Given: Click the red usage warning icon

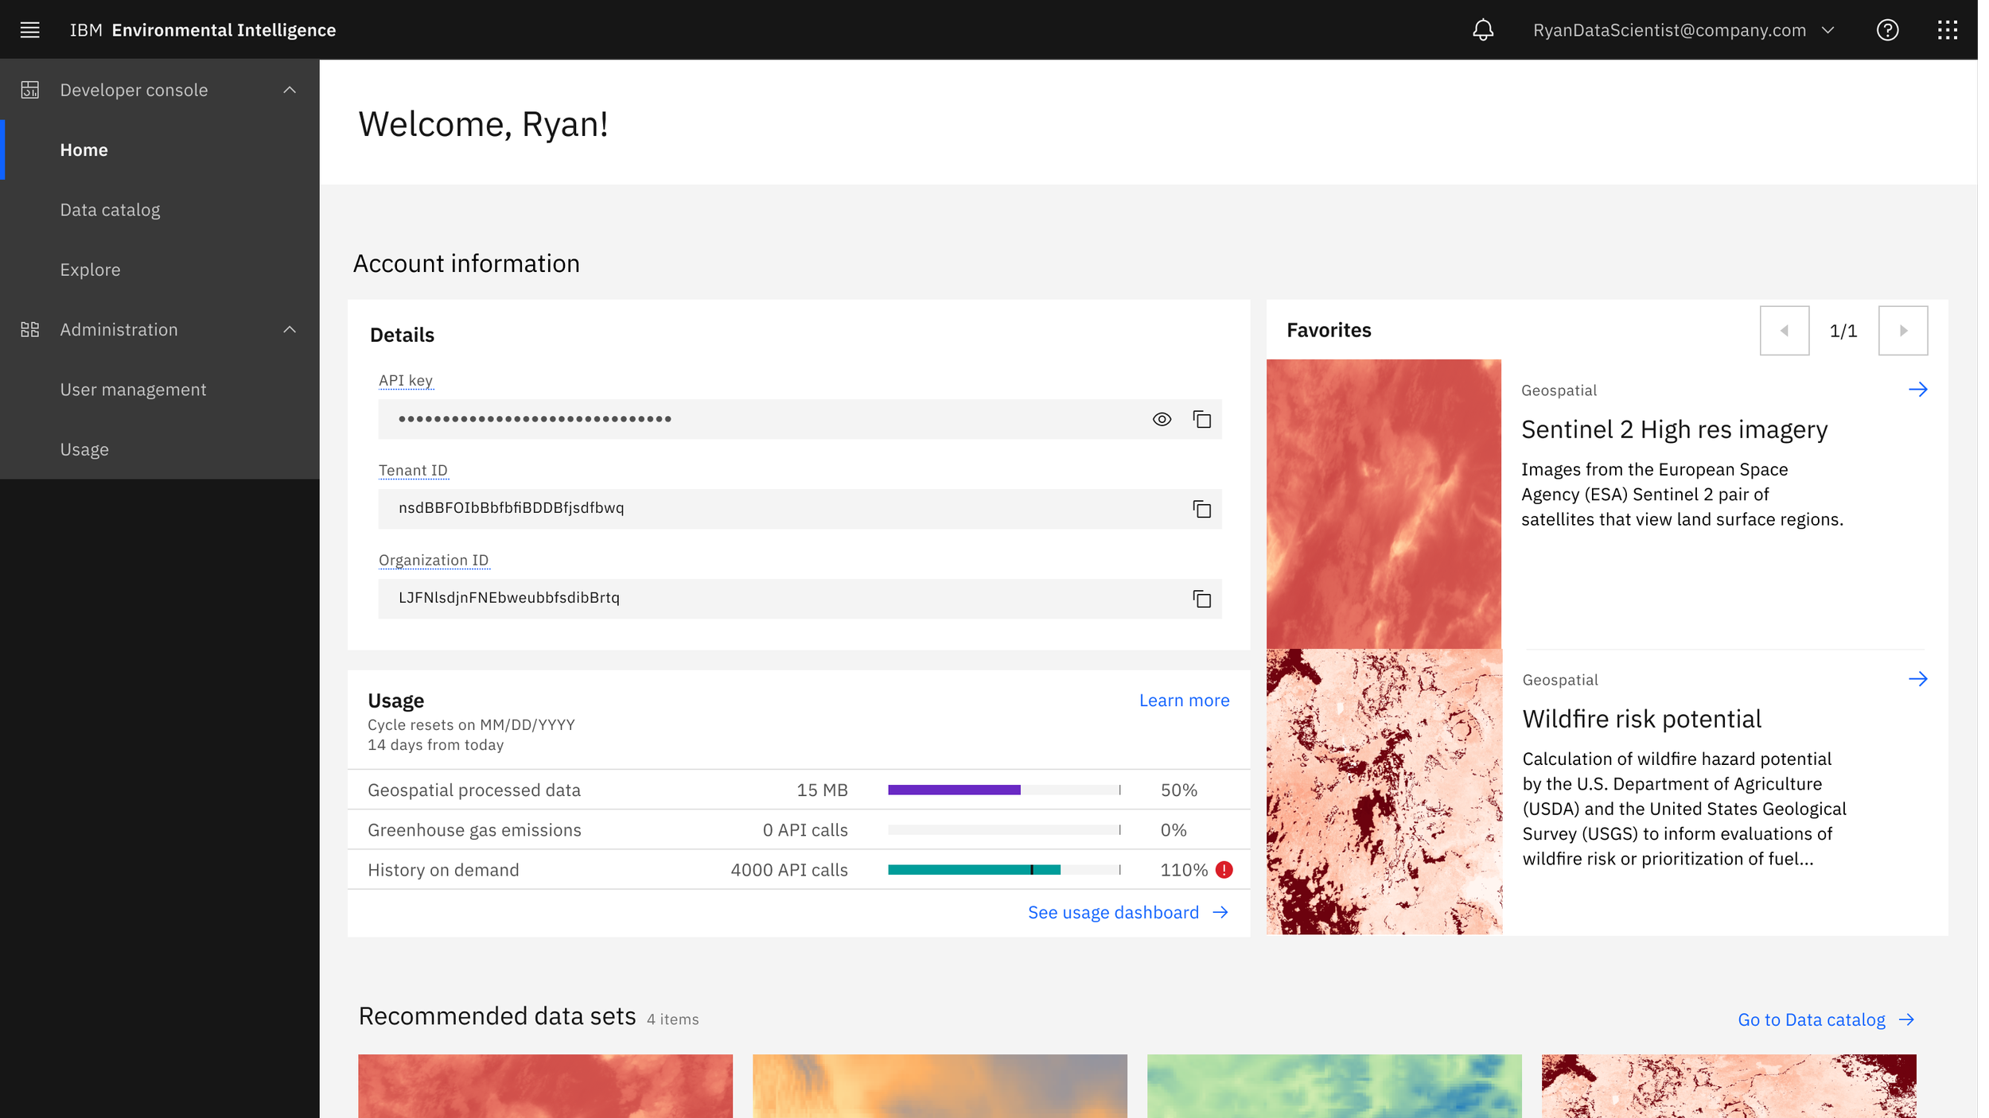Looking at the screenshot, I should tap(1224, 870).
